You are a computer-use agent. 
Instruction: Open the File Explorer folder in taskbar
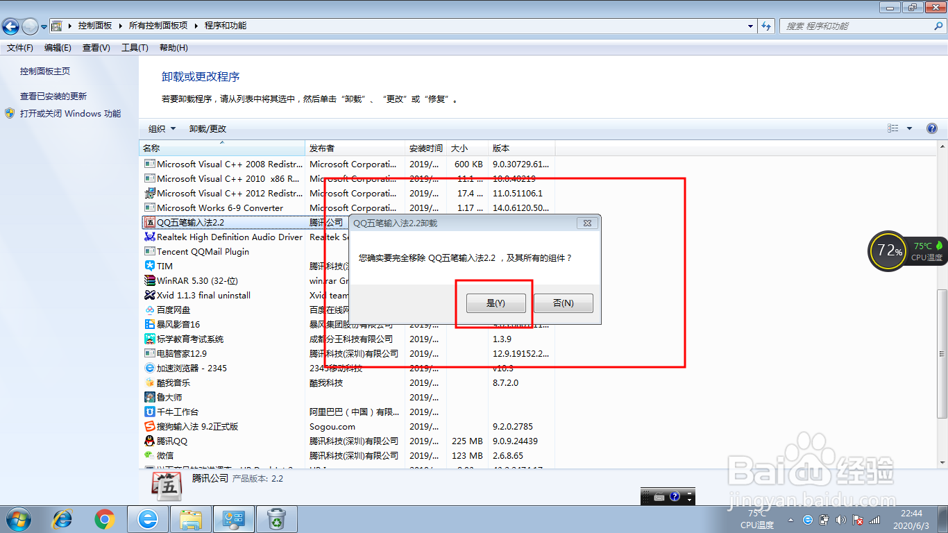(x=191, y=519)
